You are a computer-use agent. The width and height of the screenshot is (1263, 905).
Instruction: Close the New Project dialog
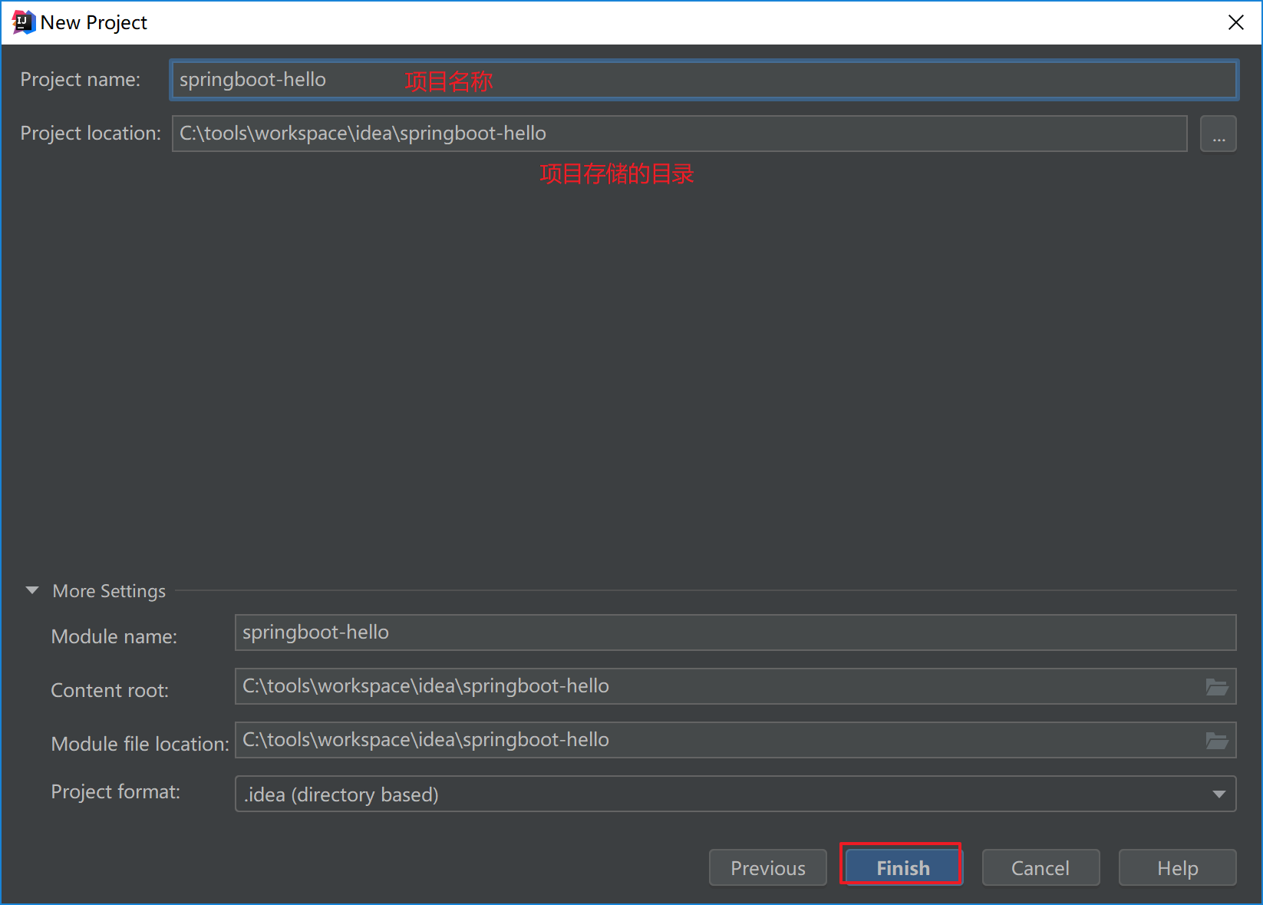pos(1235,22)
